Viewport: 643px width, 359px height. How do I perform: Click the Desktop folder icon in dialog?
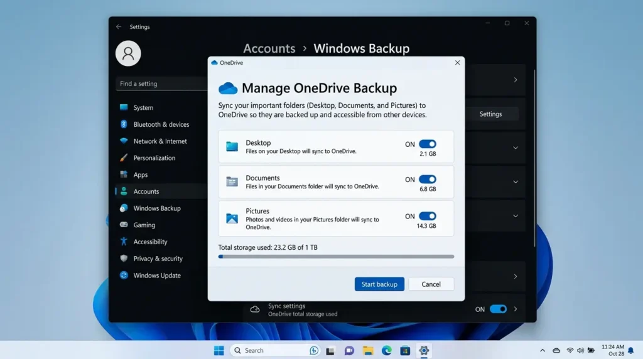232,146
